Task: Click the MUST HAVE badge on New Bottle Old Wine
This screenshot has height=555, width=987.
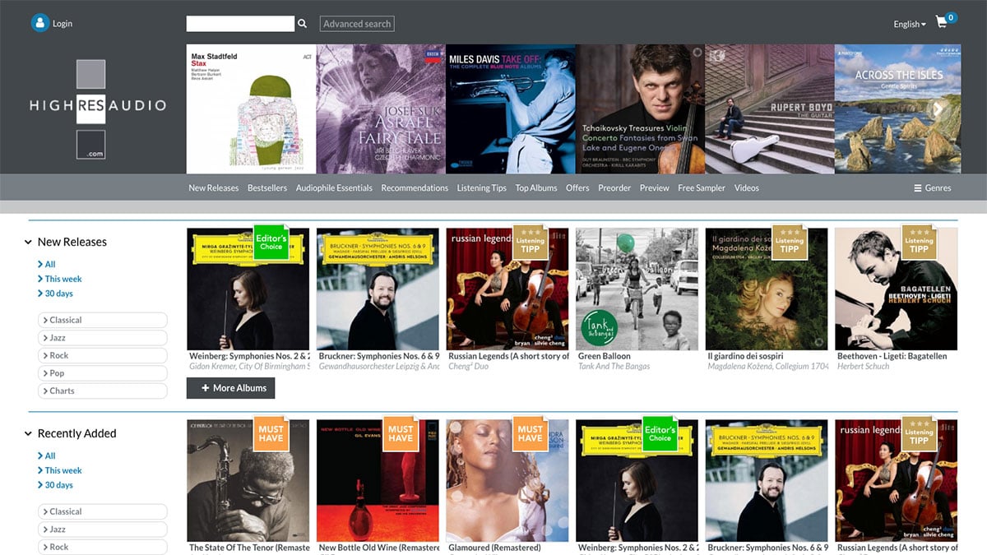Action: point(401,434)
